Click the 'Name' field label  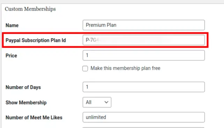click(12, 25)
